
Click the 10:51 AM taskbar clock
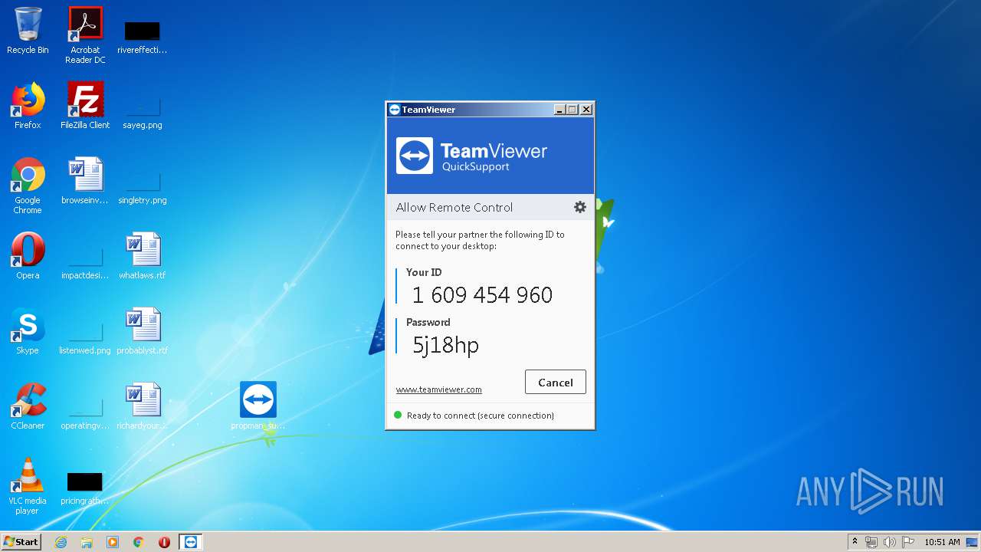[x=942, y=542]
